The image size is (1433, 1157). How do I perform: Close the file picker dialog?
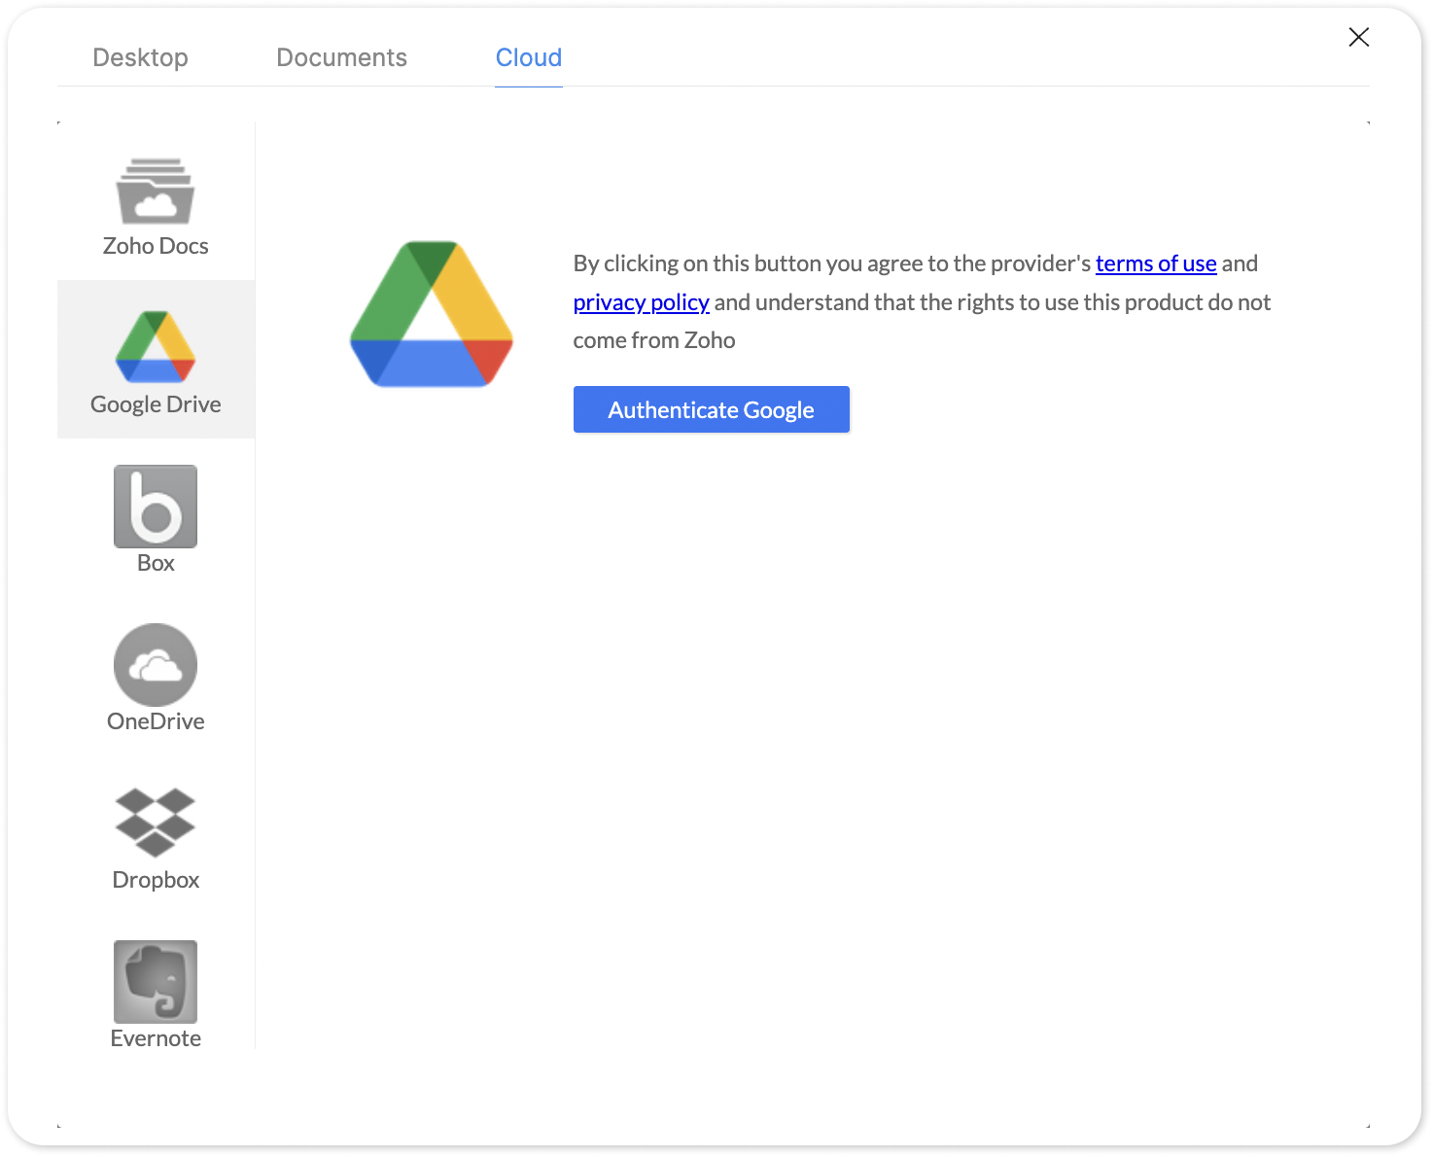(1359, 37)
